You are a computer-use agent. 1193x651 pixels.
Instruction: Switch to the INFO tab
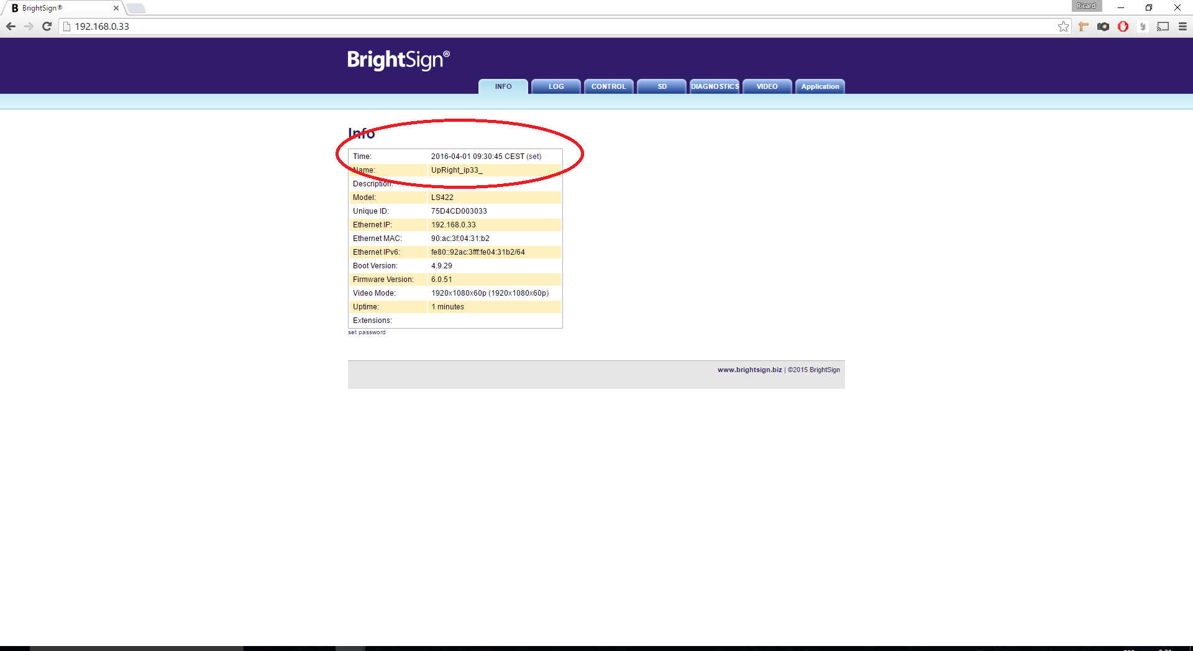click(503, 86)
